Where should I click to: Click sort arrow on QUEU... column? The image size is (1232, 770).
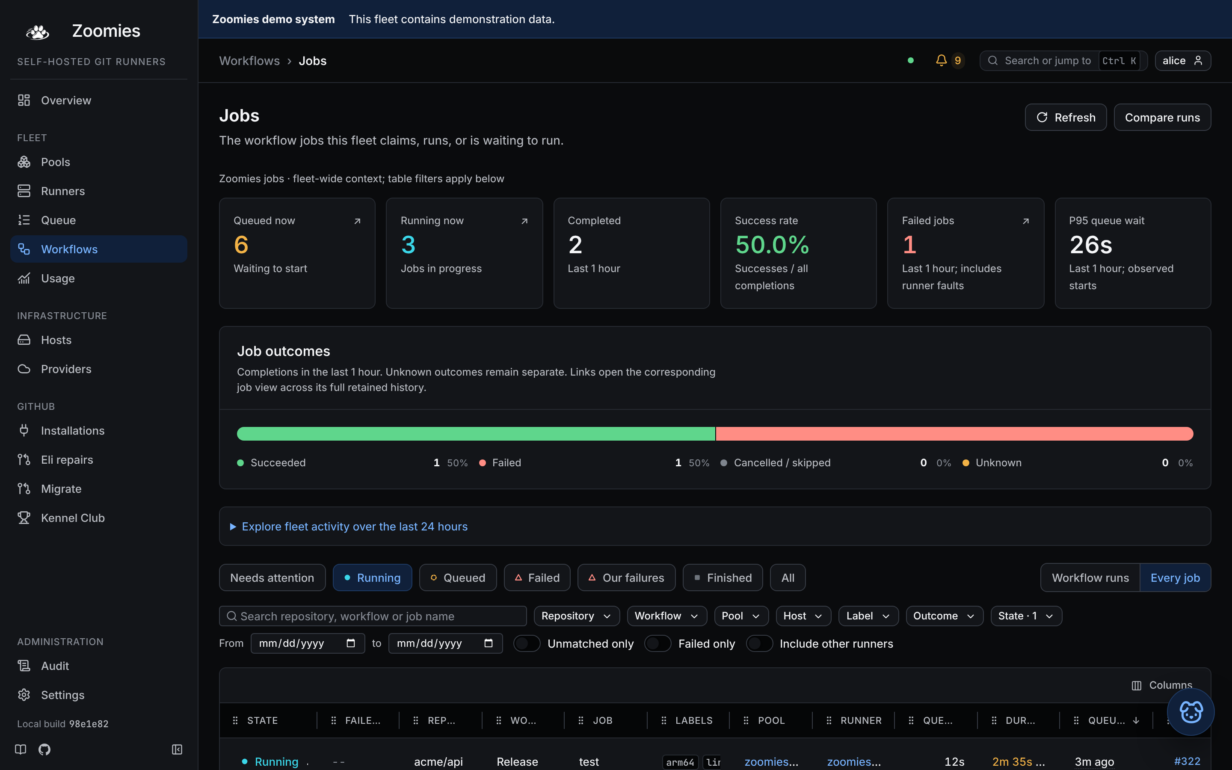click(x=1136, y=720)
